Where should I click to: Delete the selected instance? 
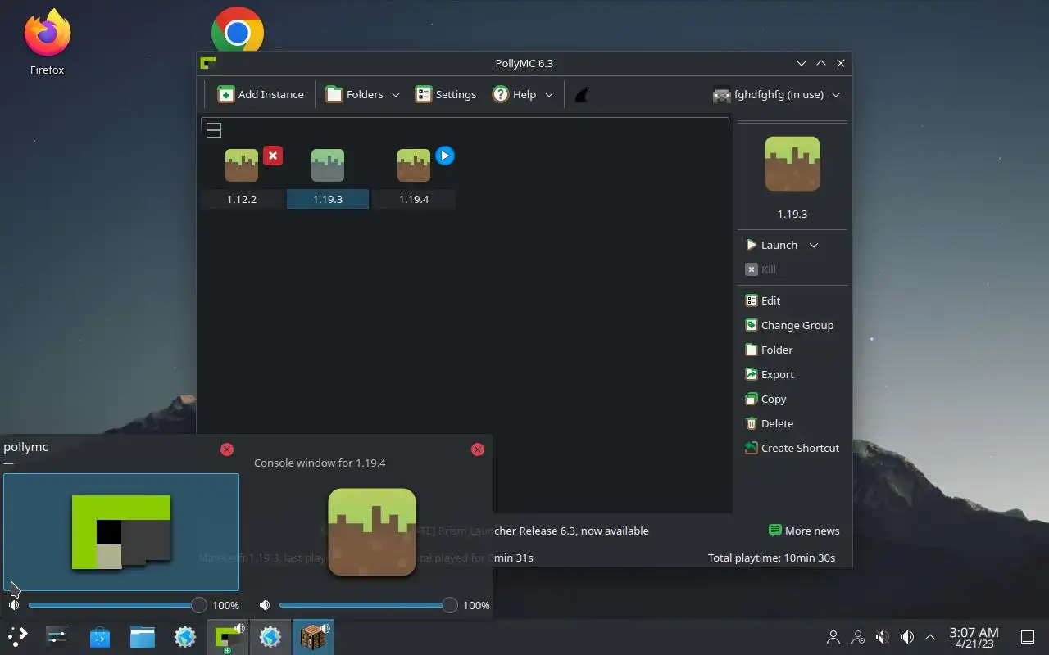tap(769, 423)
